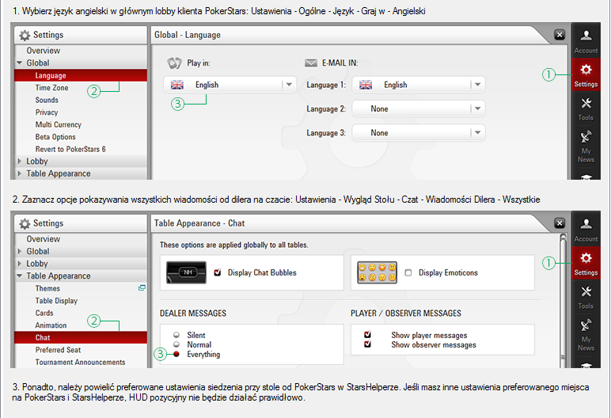Click the emoticons preview thumbnail
The width and height of the screenshot is (611, 418).
pos(377,272)
